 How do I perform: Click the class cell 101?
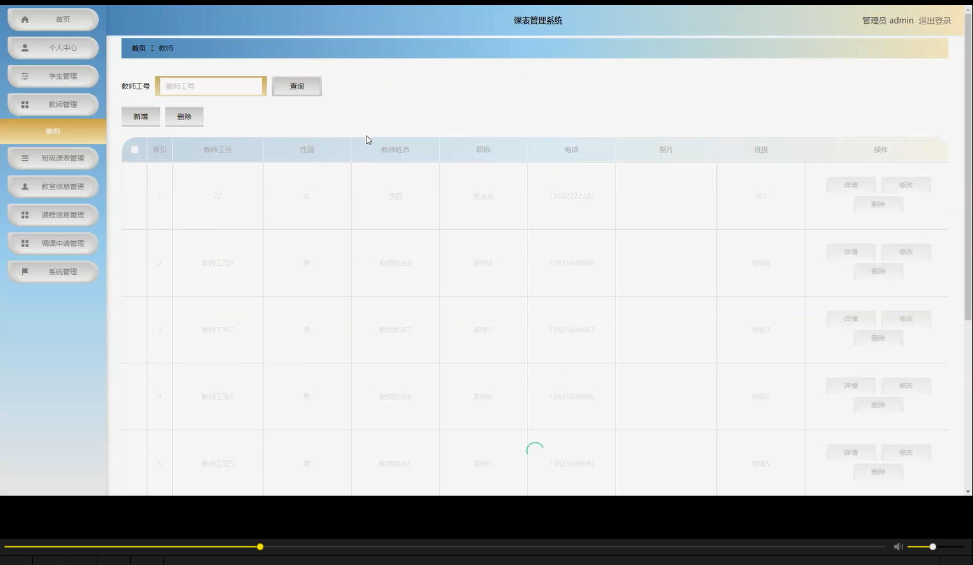(x=761, y=196)
